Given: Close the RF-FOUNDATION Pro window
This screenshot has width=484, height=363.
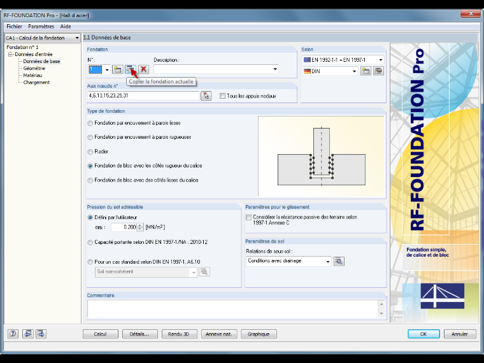Looking at the screenshot, I should point(471,13).
